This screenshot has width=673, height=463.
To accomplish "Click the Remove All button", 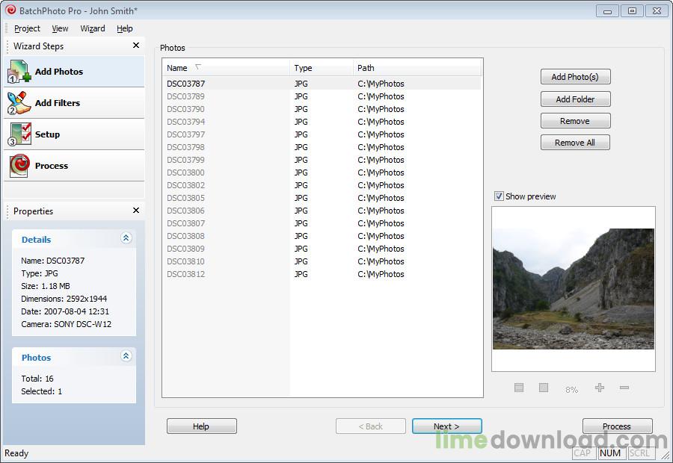I will [x=575, y=143].
